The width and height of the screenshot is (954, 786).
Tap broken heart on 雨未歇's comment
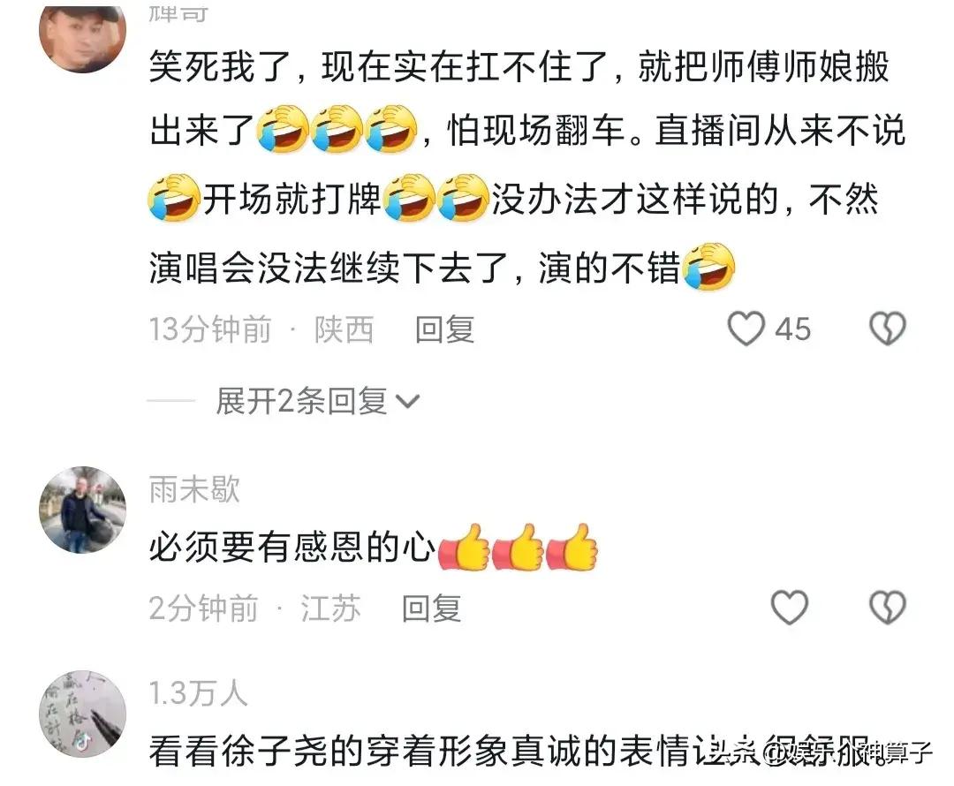point(887,607)
